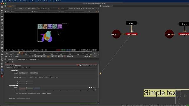Image resolution: width=189 pixels, height=106 pixels.
Task: Open the highlighted blue circular sidebar icon
Action: (x=2, y=70)
